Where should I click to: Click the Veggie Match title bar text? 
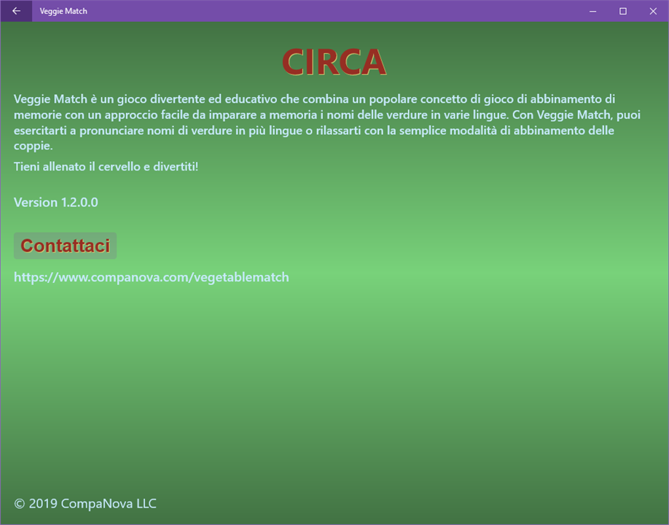click(x=63, y=11)
